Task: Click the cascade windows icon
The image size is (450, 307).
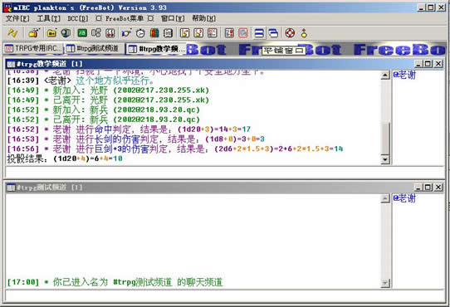Action: 273,33
